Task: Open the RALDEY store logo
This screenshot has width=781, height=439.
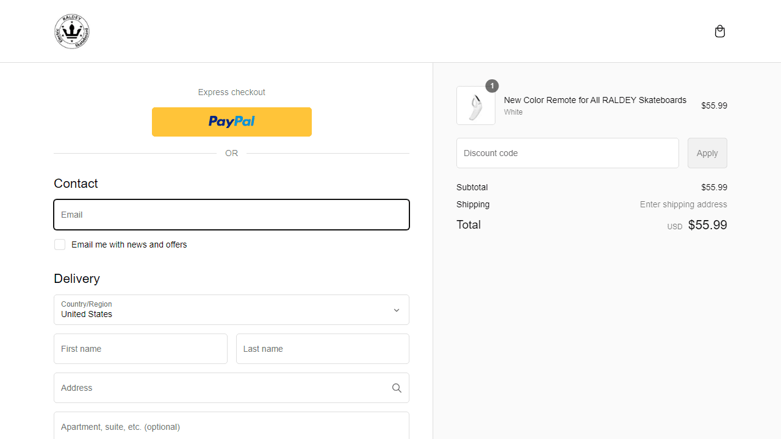Action: pyautogui.click(x=72, y=31)
